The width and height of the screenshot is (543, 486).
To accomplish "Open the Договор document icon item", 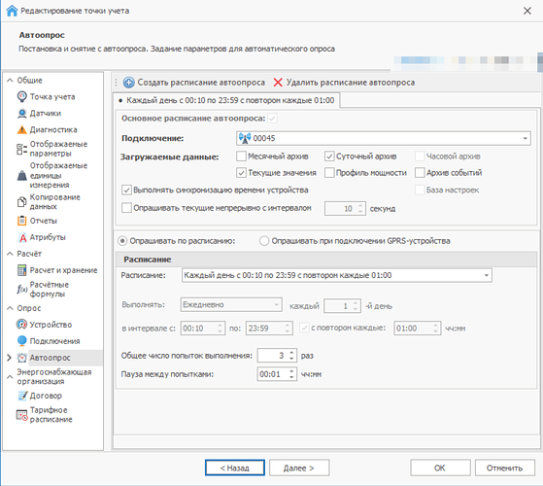I will [22, 396].
